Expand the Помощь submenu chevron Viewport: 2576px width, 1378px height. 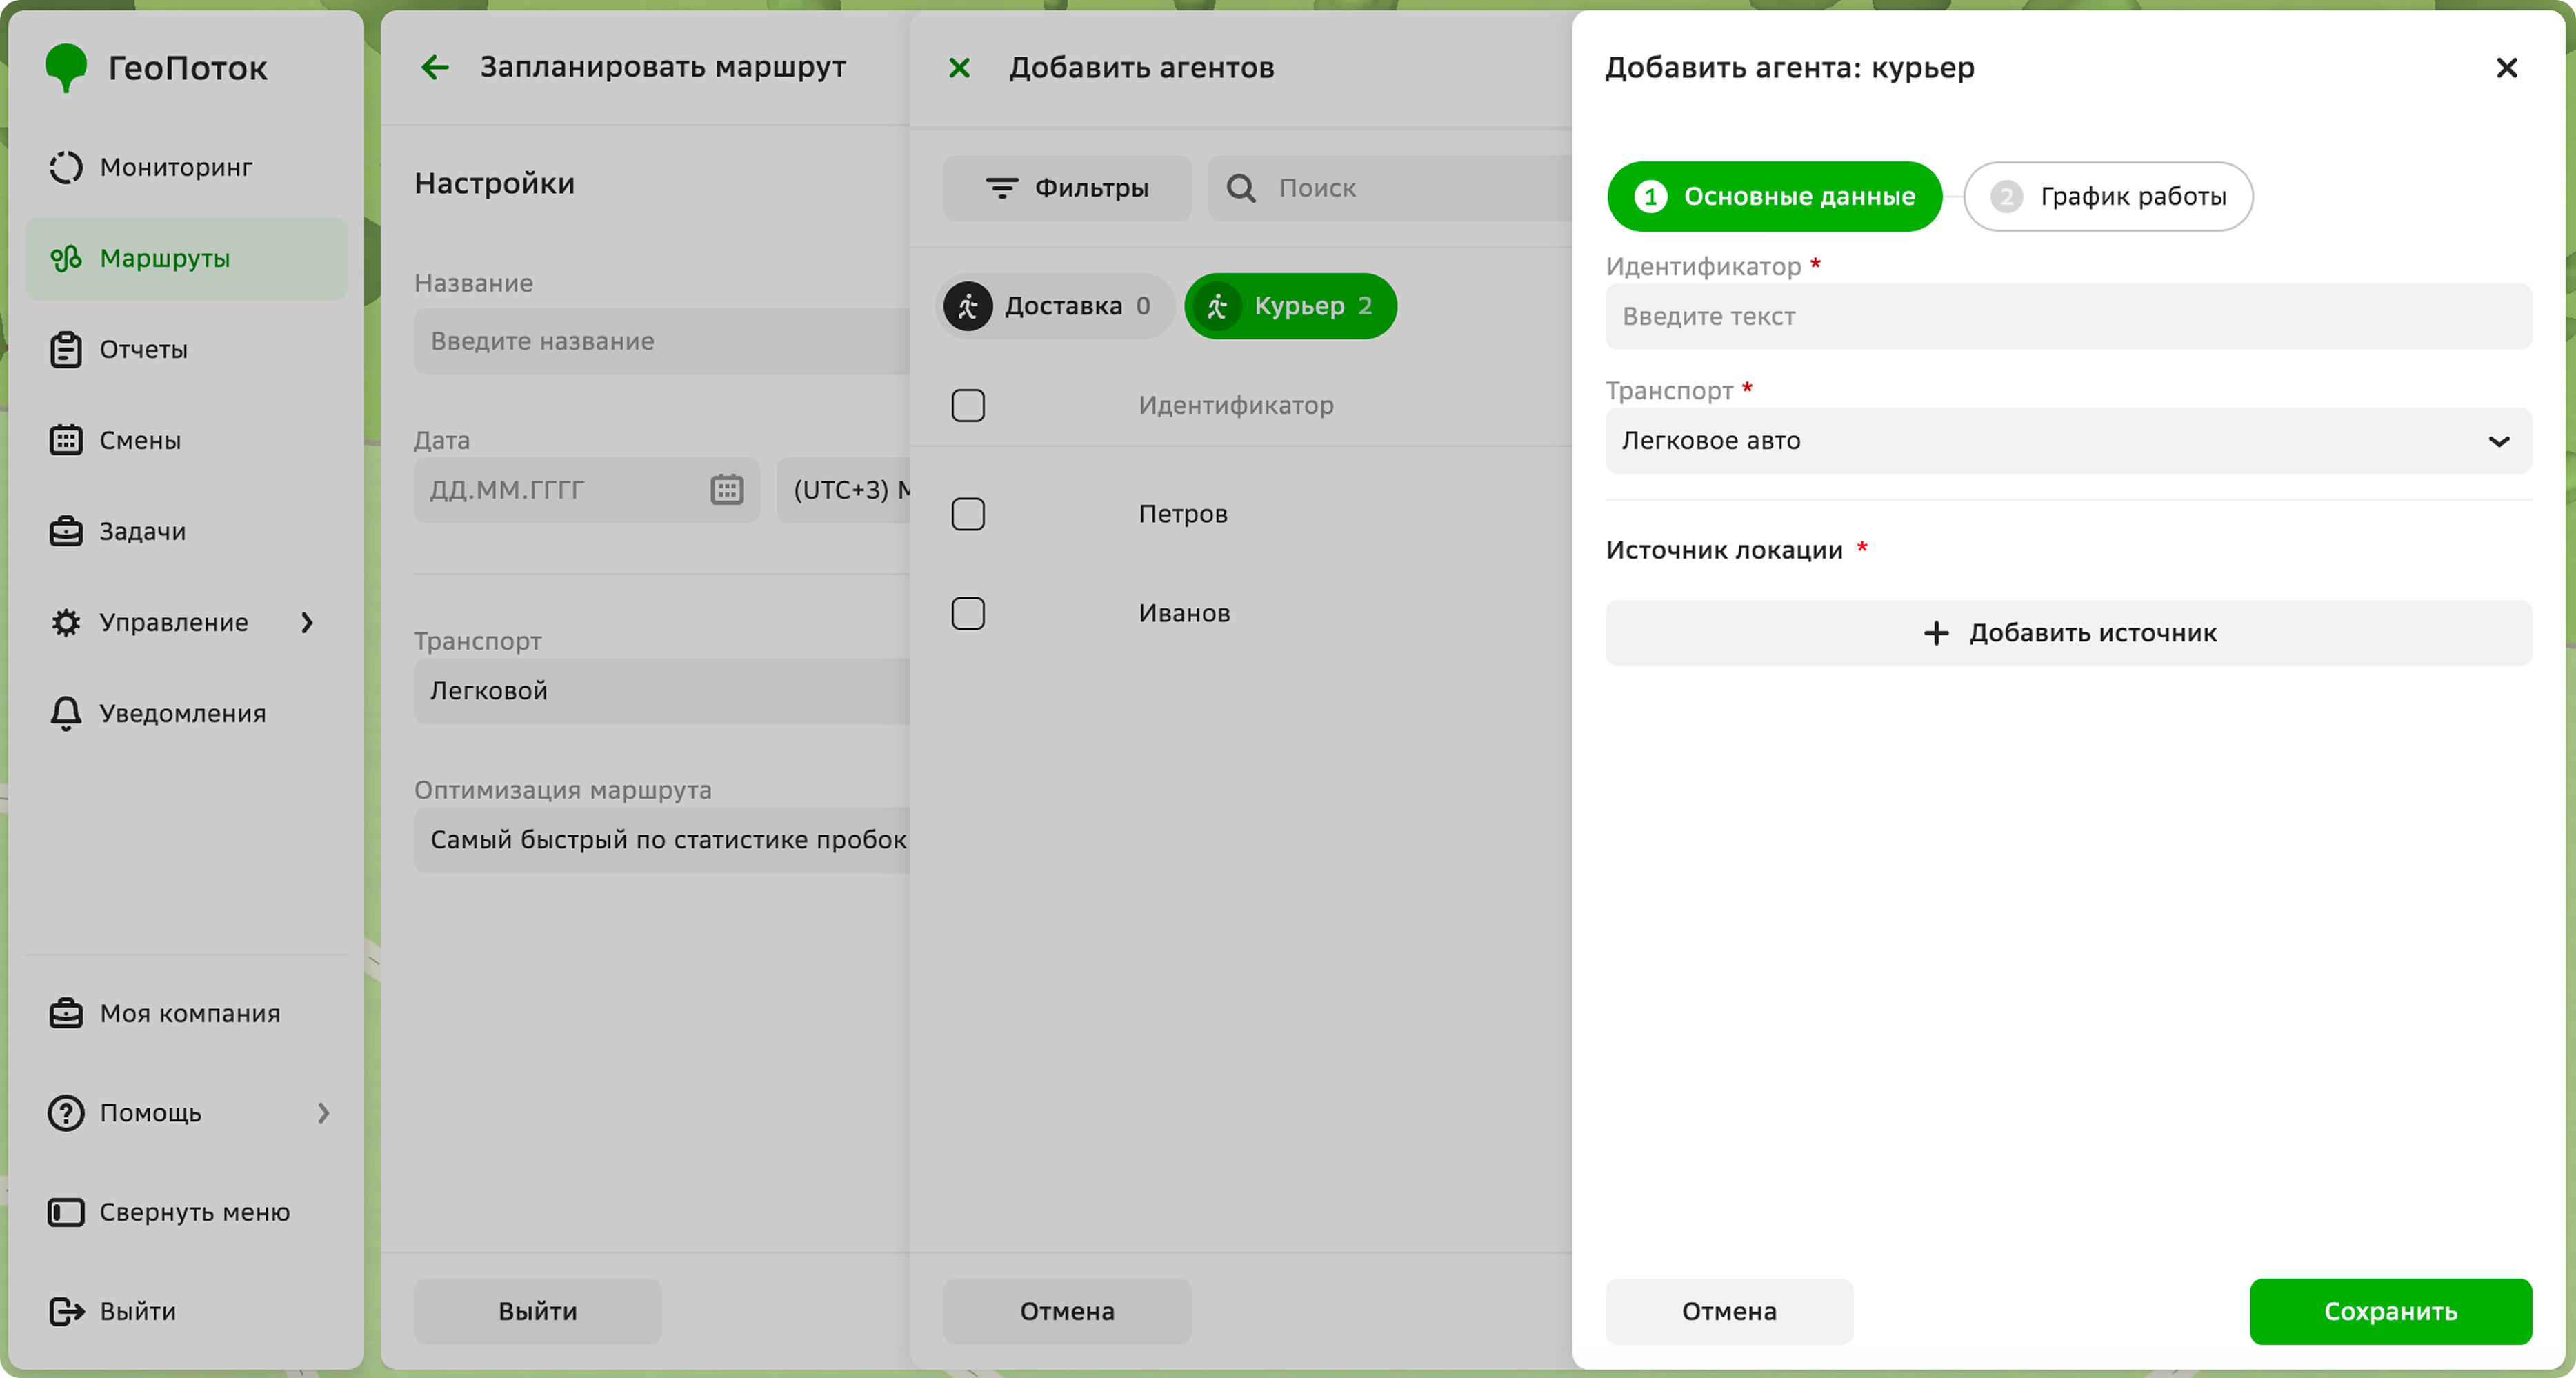(x=323, y=1113)
